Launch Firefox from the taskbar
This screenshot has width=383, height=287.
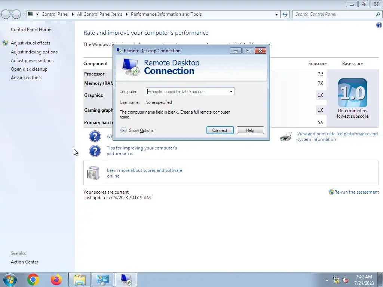click(x=56, y=280)
